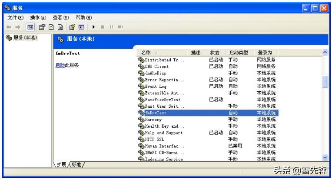Sort by the 描述 column header
The width and height of the screenshot is (332, 180).
point(197,53)
